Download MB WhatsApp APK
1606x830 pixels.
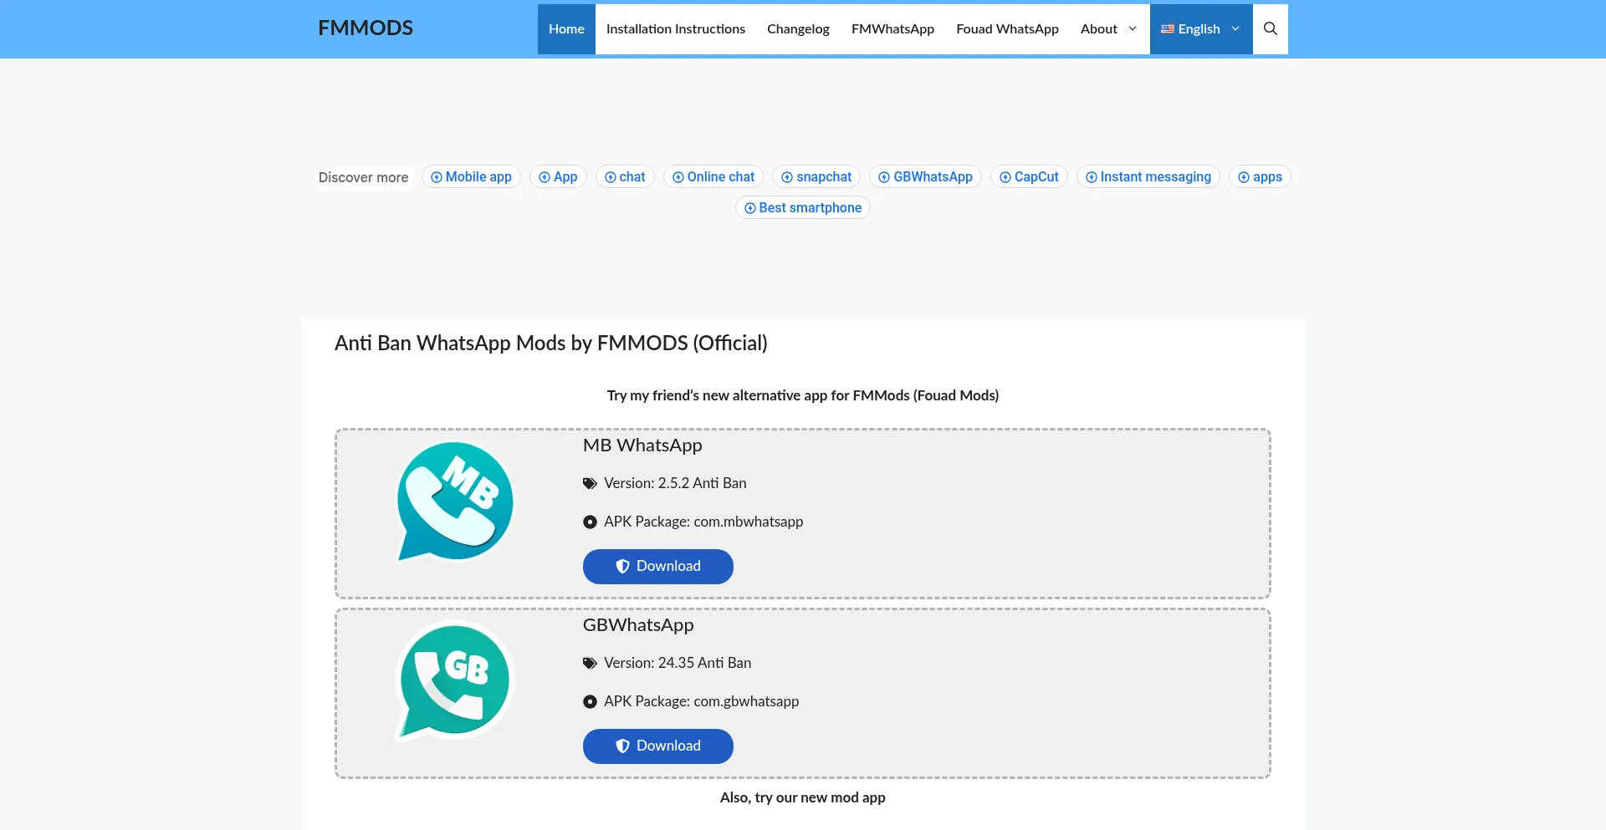(657, 566)
